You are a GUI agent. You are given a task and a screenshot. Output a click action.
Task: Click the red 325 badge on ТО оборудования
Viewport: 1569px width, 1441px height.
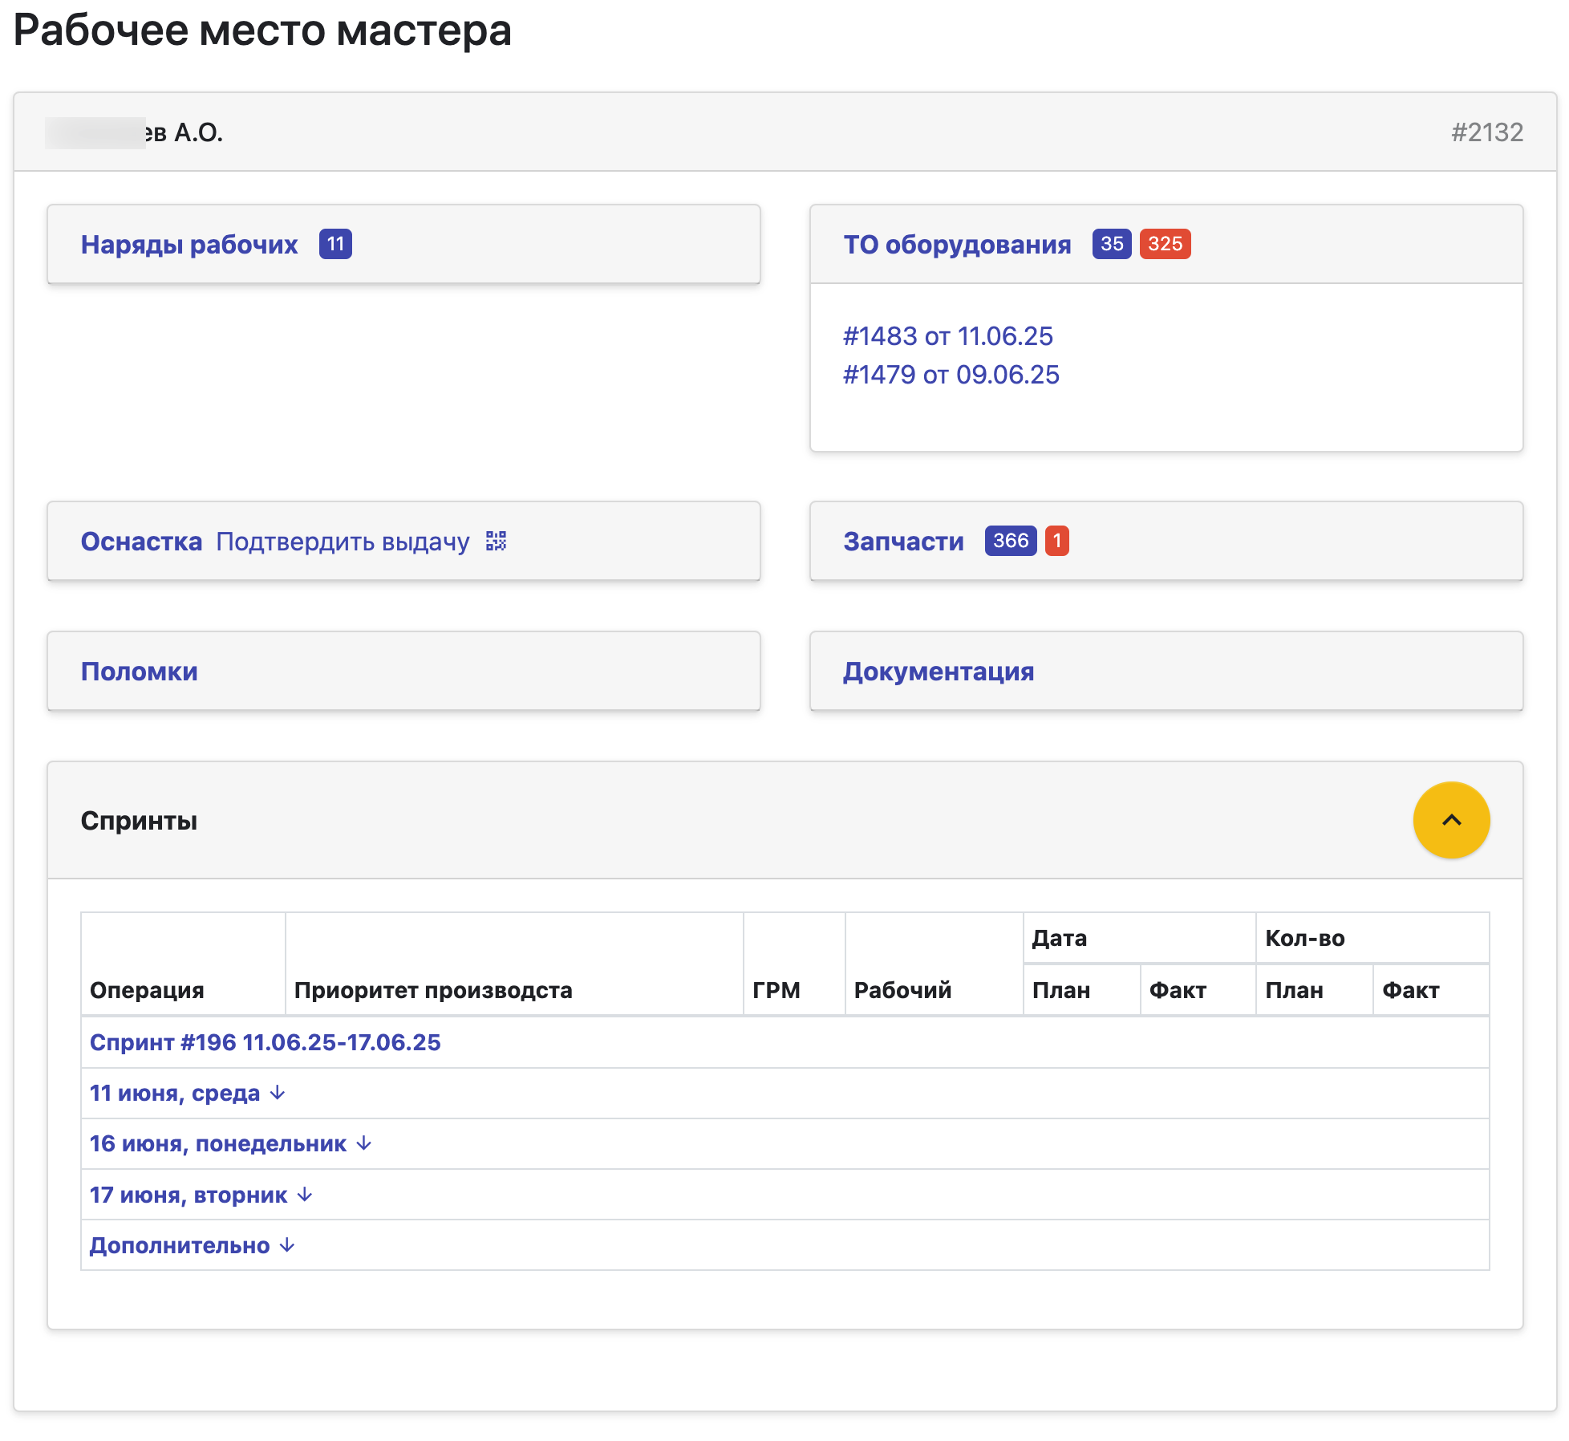point(1165,244)
